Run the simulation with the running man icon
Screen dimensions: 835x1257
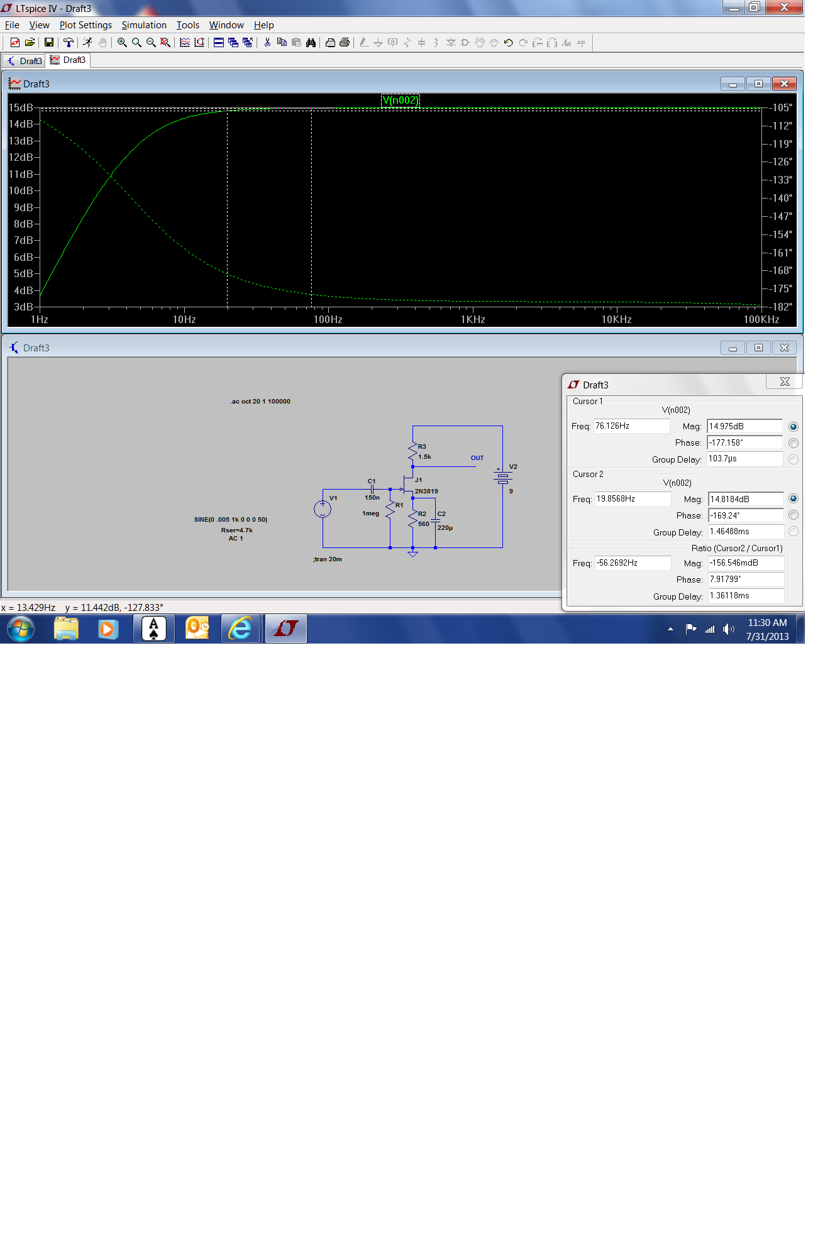[87, 43]
